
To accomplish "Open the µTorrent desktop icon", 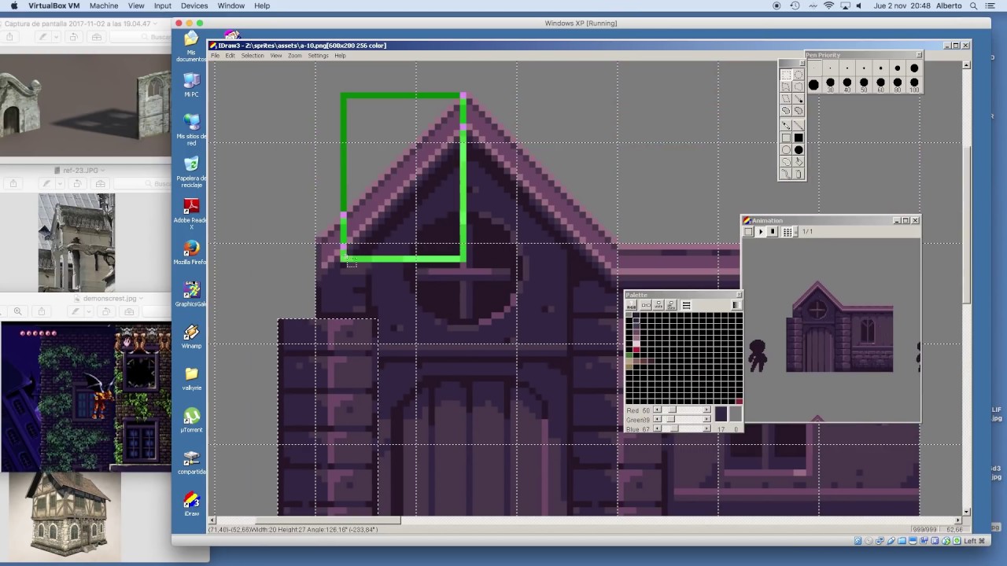I will point(191,419).
